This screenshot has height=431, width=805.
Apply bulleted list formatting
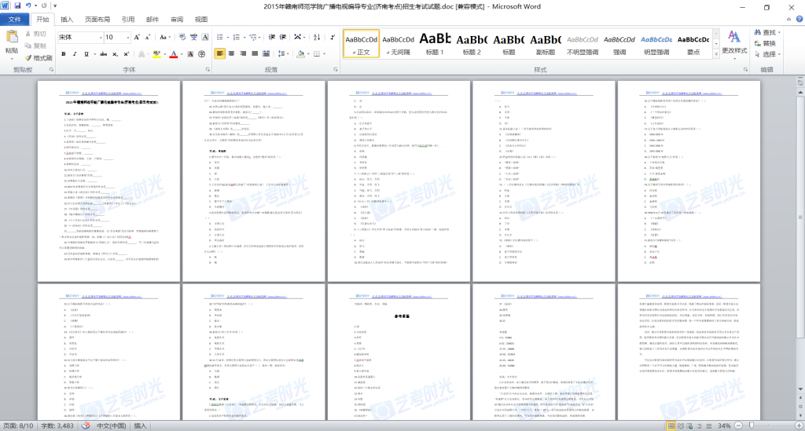220,37
